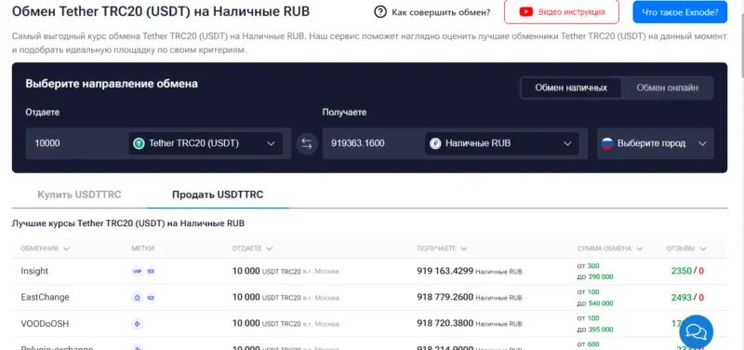Click the 10 000 USDT TRC20 cell for VOODoOSH

point(286,323)
